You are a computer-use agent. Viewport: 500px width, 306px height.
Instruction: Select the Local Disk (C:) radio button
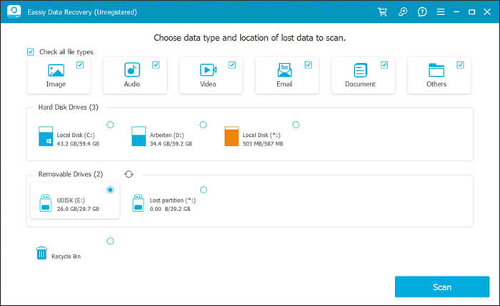(110, 125)
